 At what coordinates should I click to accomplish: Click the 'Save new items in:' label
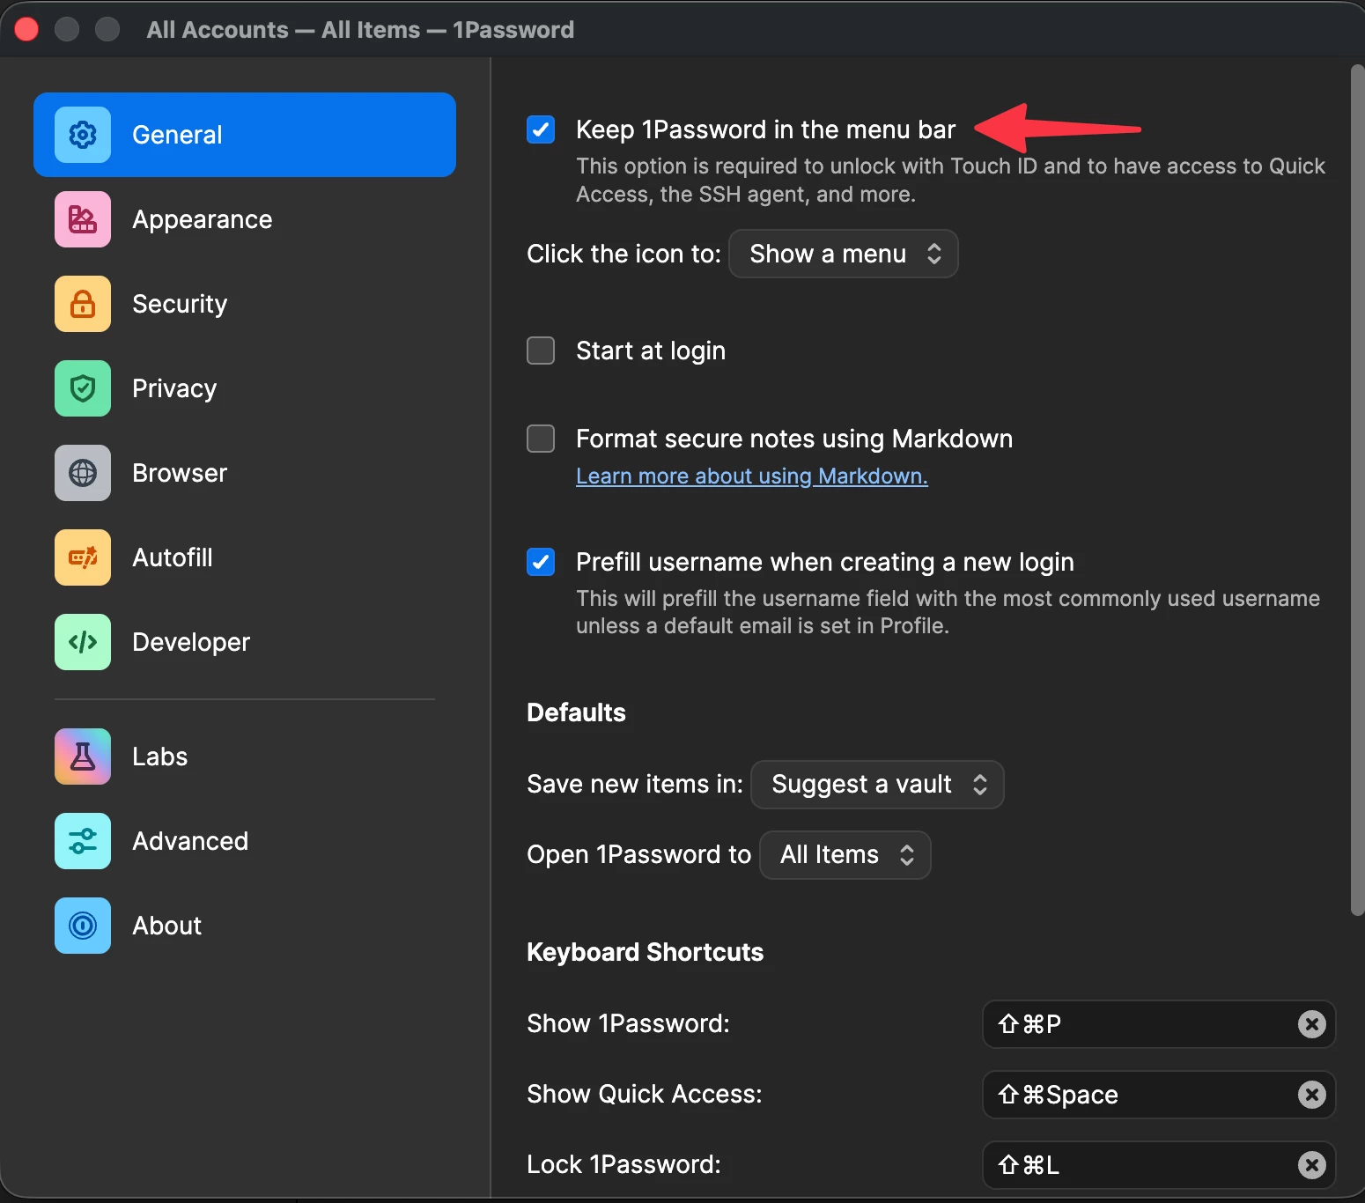635,784
